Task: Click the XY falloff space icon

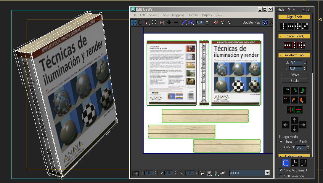Action: point(191,23)
